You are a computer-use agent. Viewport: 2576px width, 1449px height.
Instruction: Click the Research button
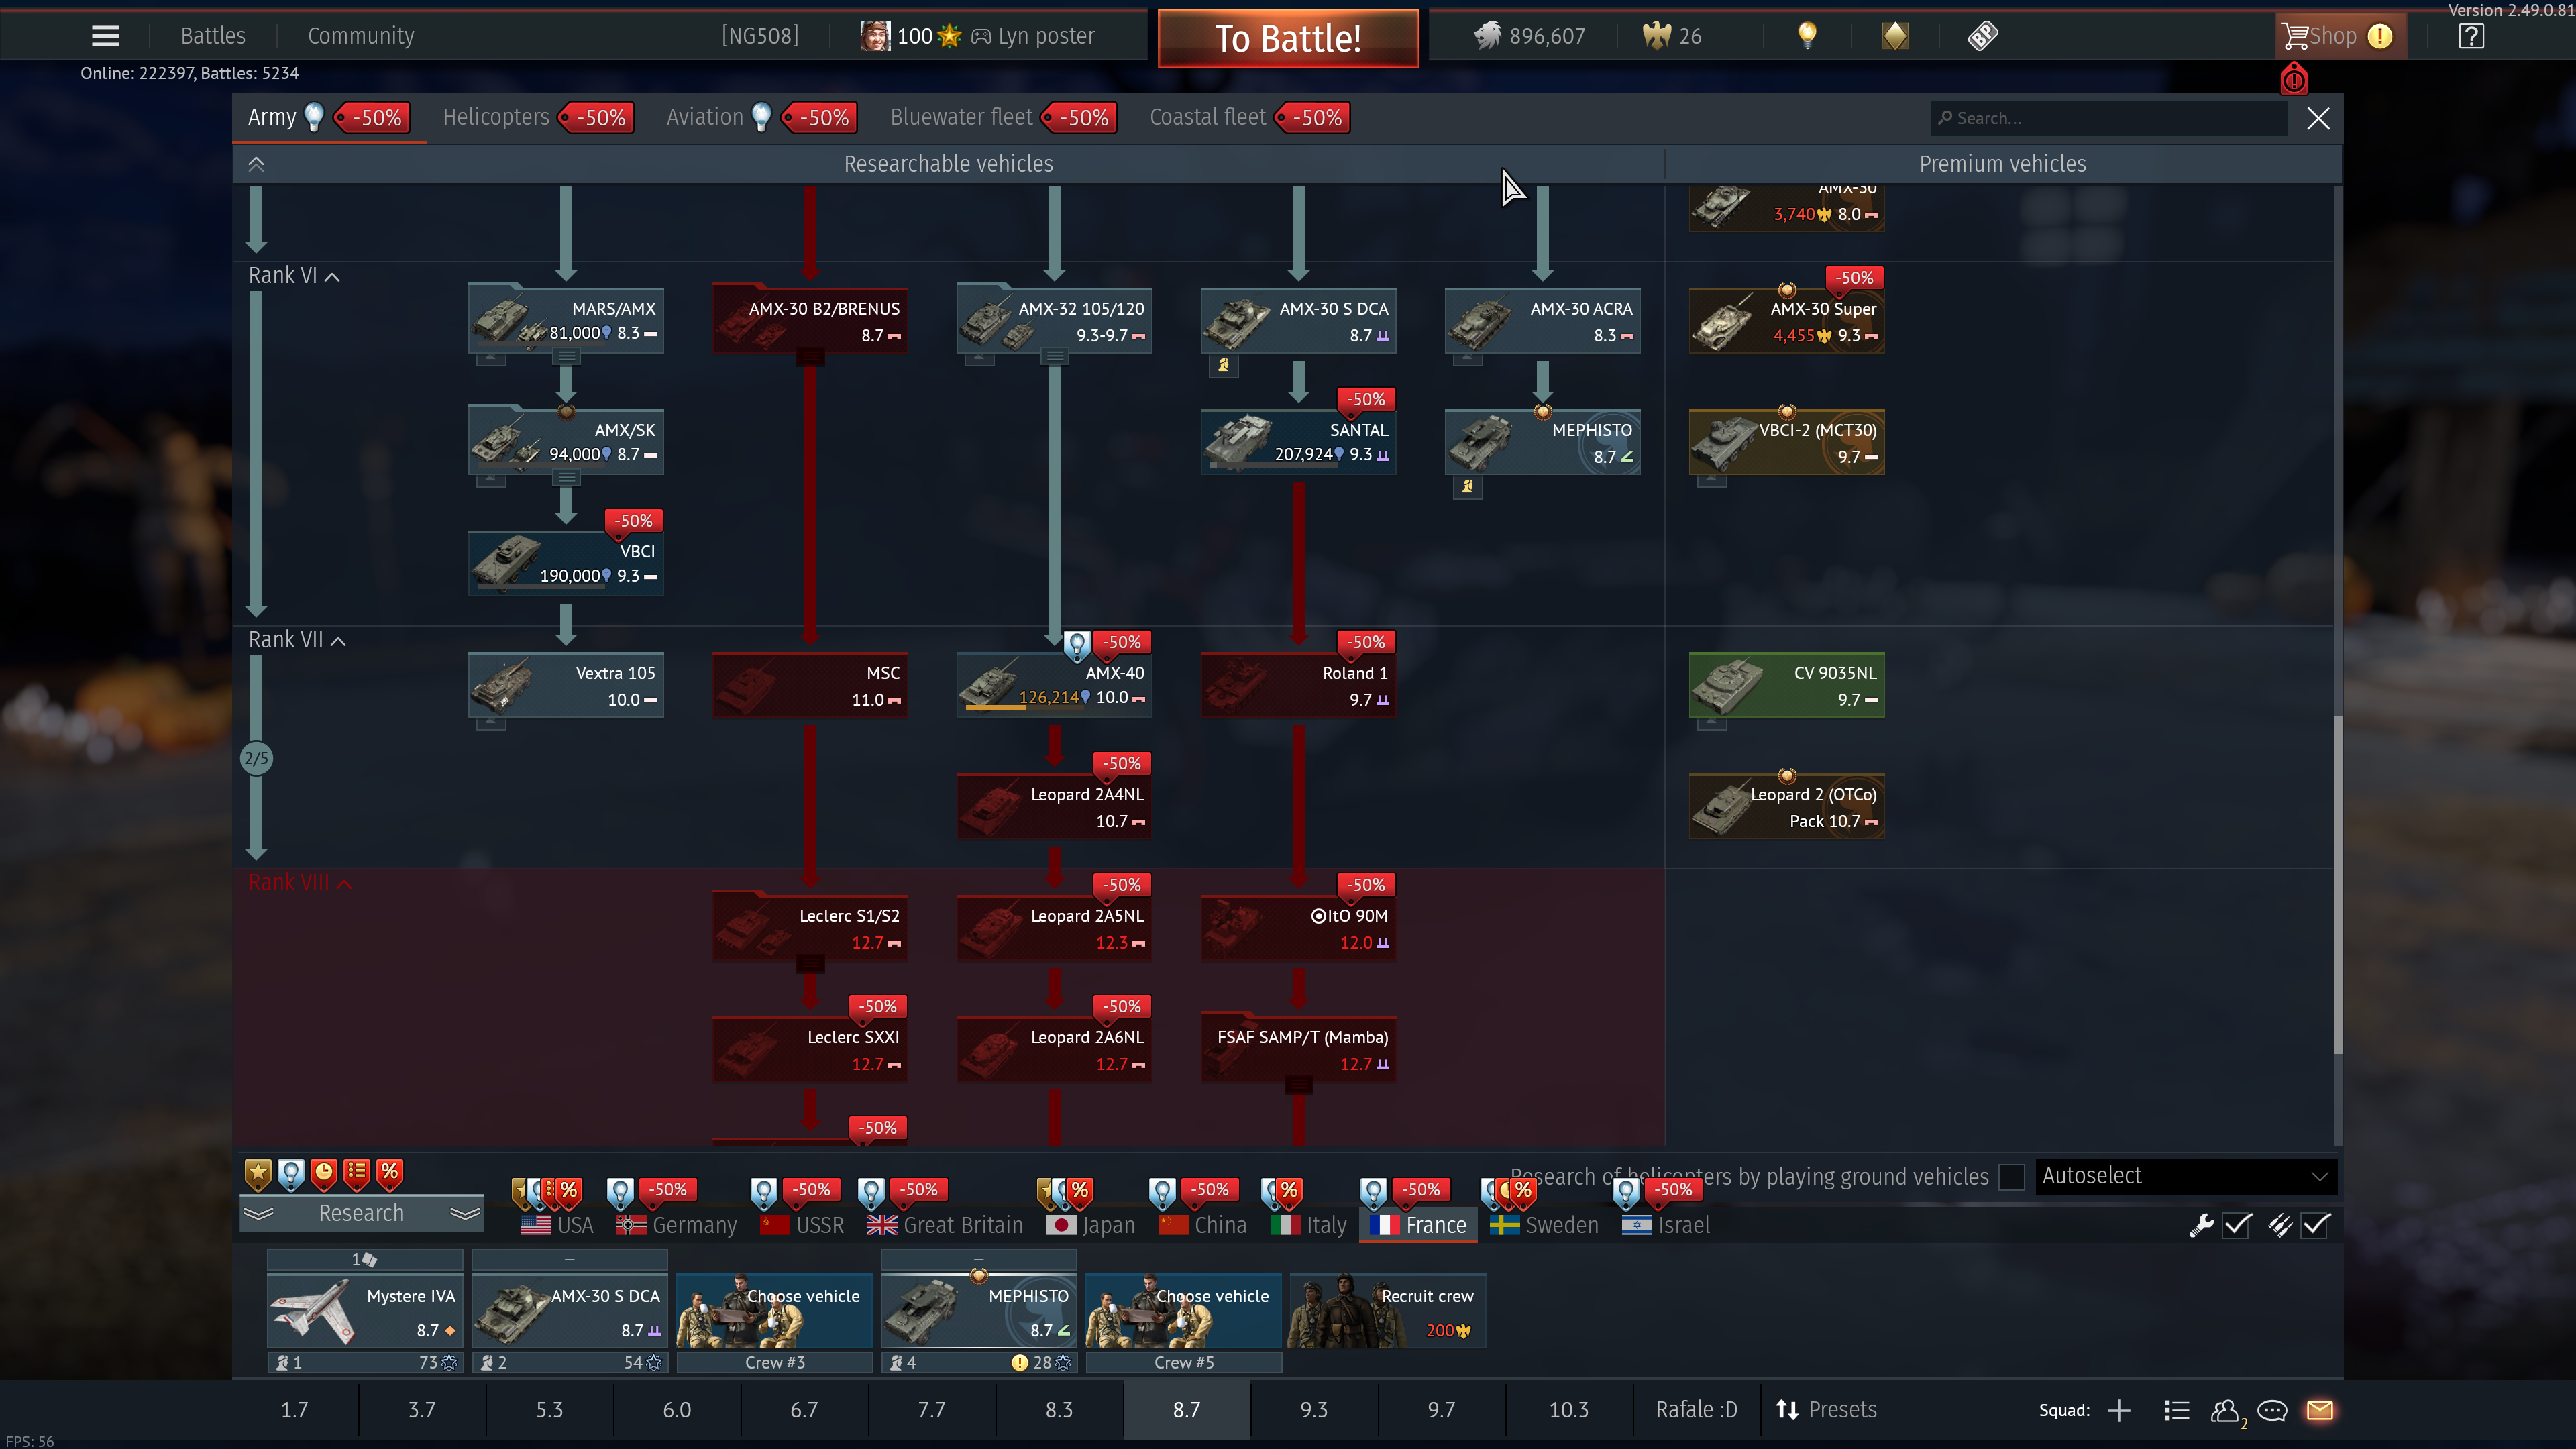point(361,1213)
